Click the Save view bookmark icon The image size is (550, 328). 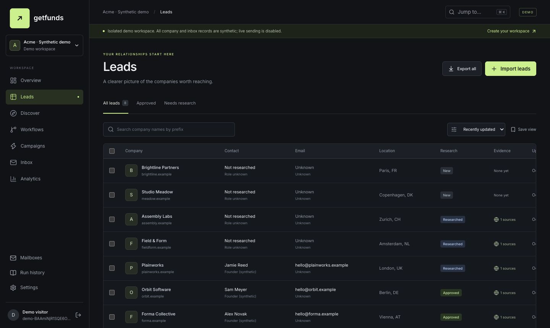(x=513, y=130)
